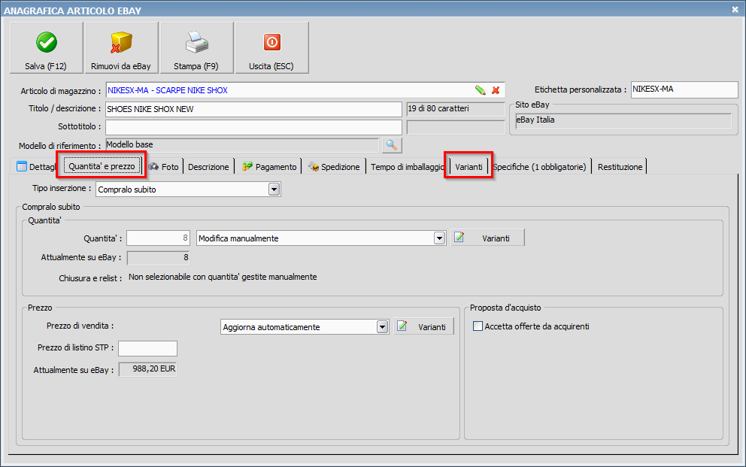Click the '19 di 80 caratteri' counter
Viewport: 746px width, 467px height.
455,109
